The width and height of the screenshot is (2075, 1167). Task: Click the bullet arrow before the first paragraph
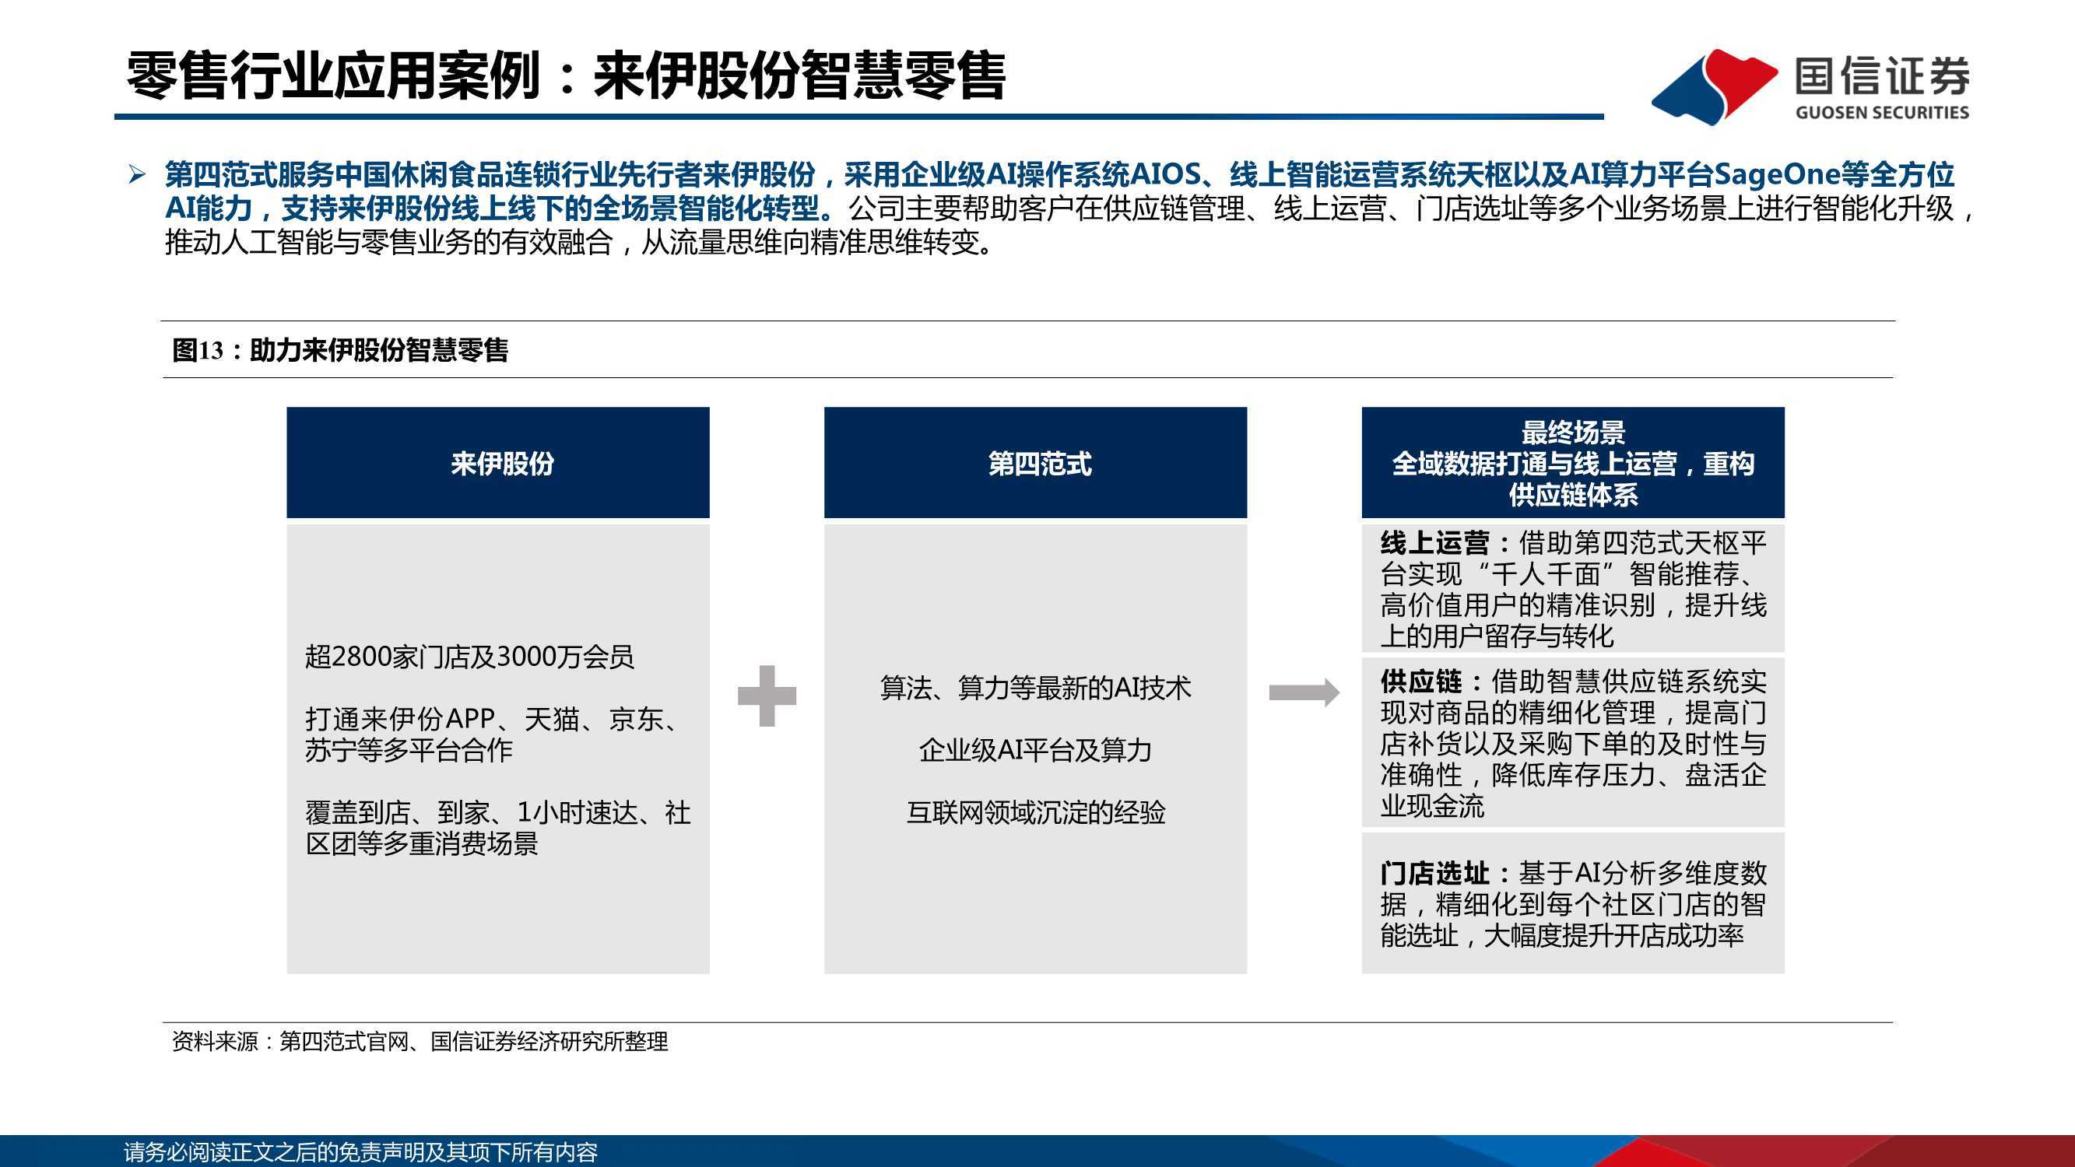coord(137,174)
